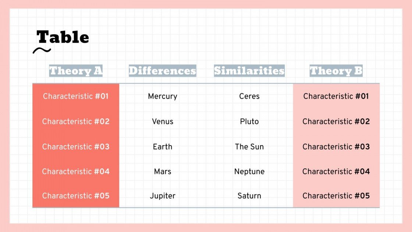The width and height of the screenshot is (412, 232).
Task: Select the "Table" slide title
Action: [x=63, y=37]
